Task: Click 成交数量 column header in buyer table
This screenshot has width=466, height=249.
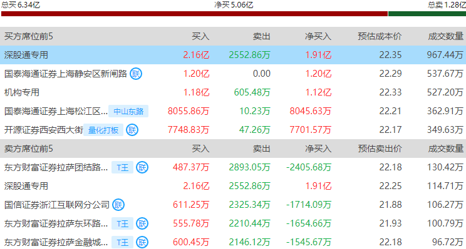Action: pyautogui.click(x=445, y=36)
